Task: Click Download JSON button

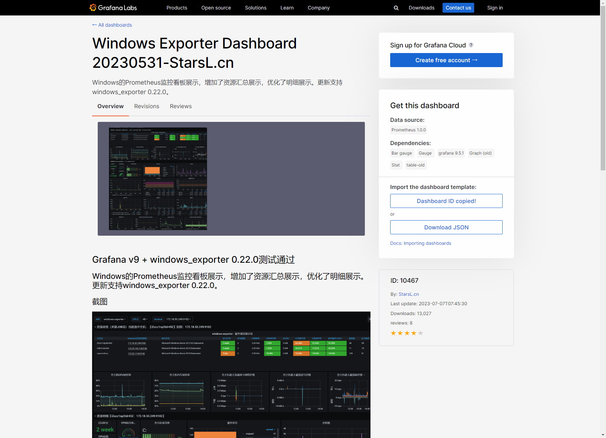Action: coord(446,227)
